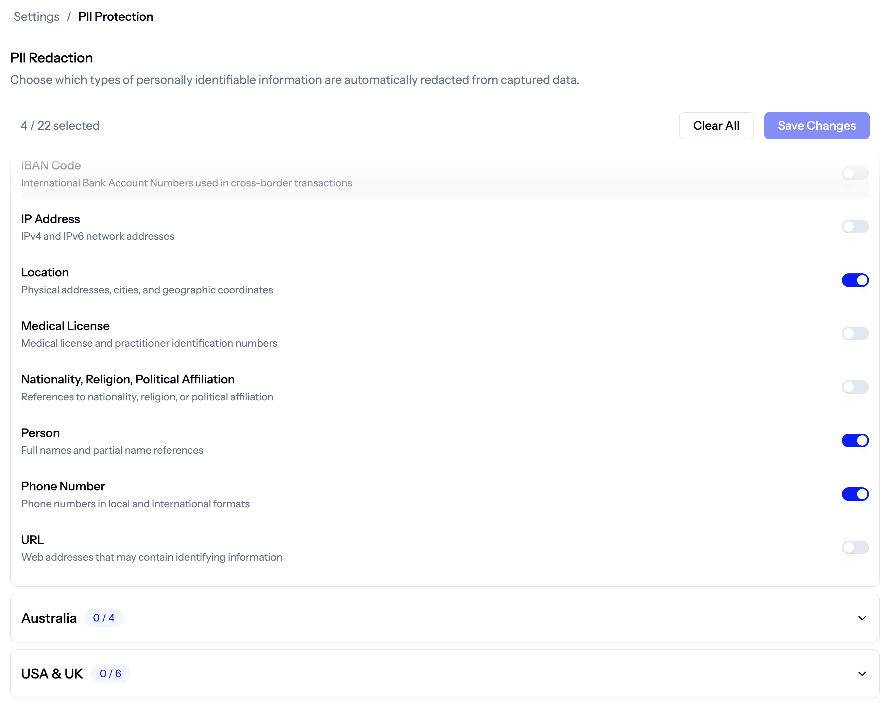Screen dimensions: 884x705
Task: Click the 0 / 6 badge beside USA & UK
Action: [x=110, y=674]
